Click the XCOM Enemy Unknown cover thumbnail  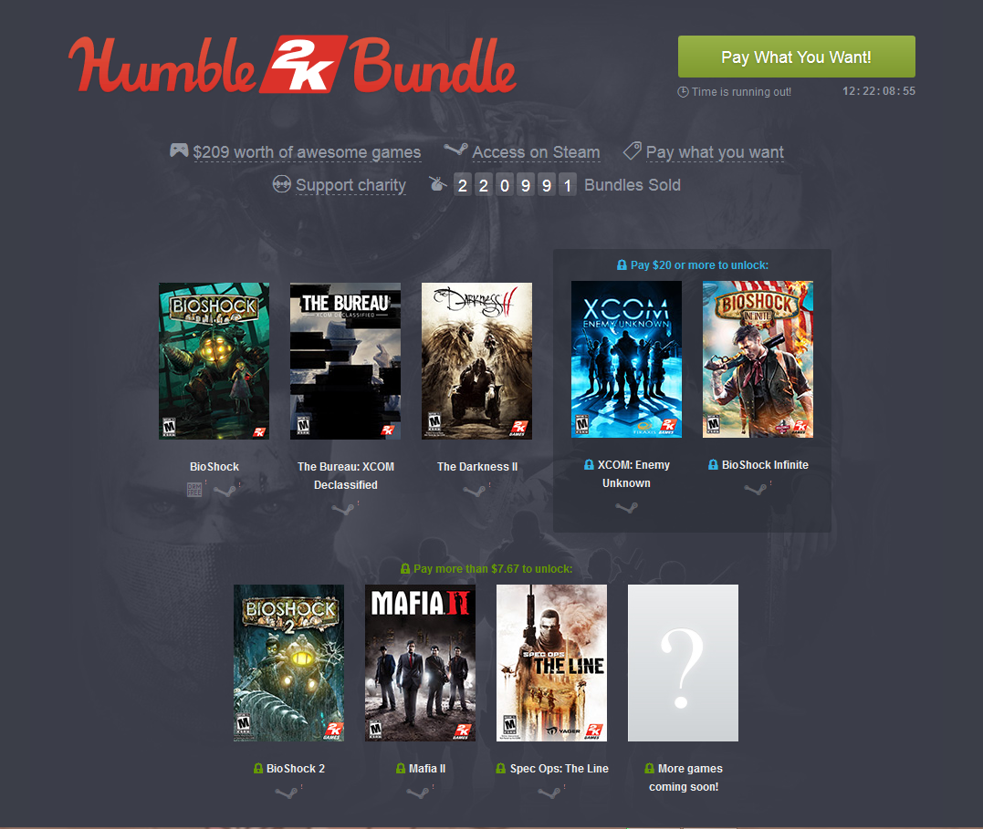626,359
